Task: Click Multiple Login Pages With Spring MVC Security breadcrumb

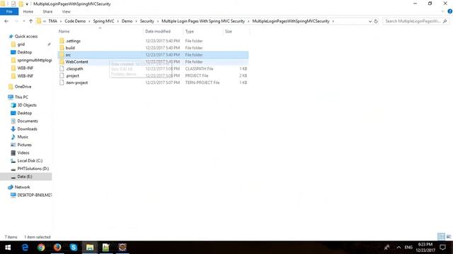Action: point(203,21)
